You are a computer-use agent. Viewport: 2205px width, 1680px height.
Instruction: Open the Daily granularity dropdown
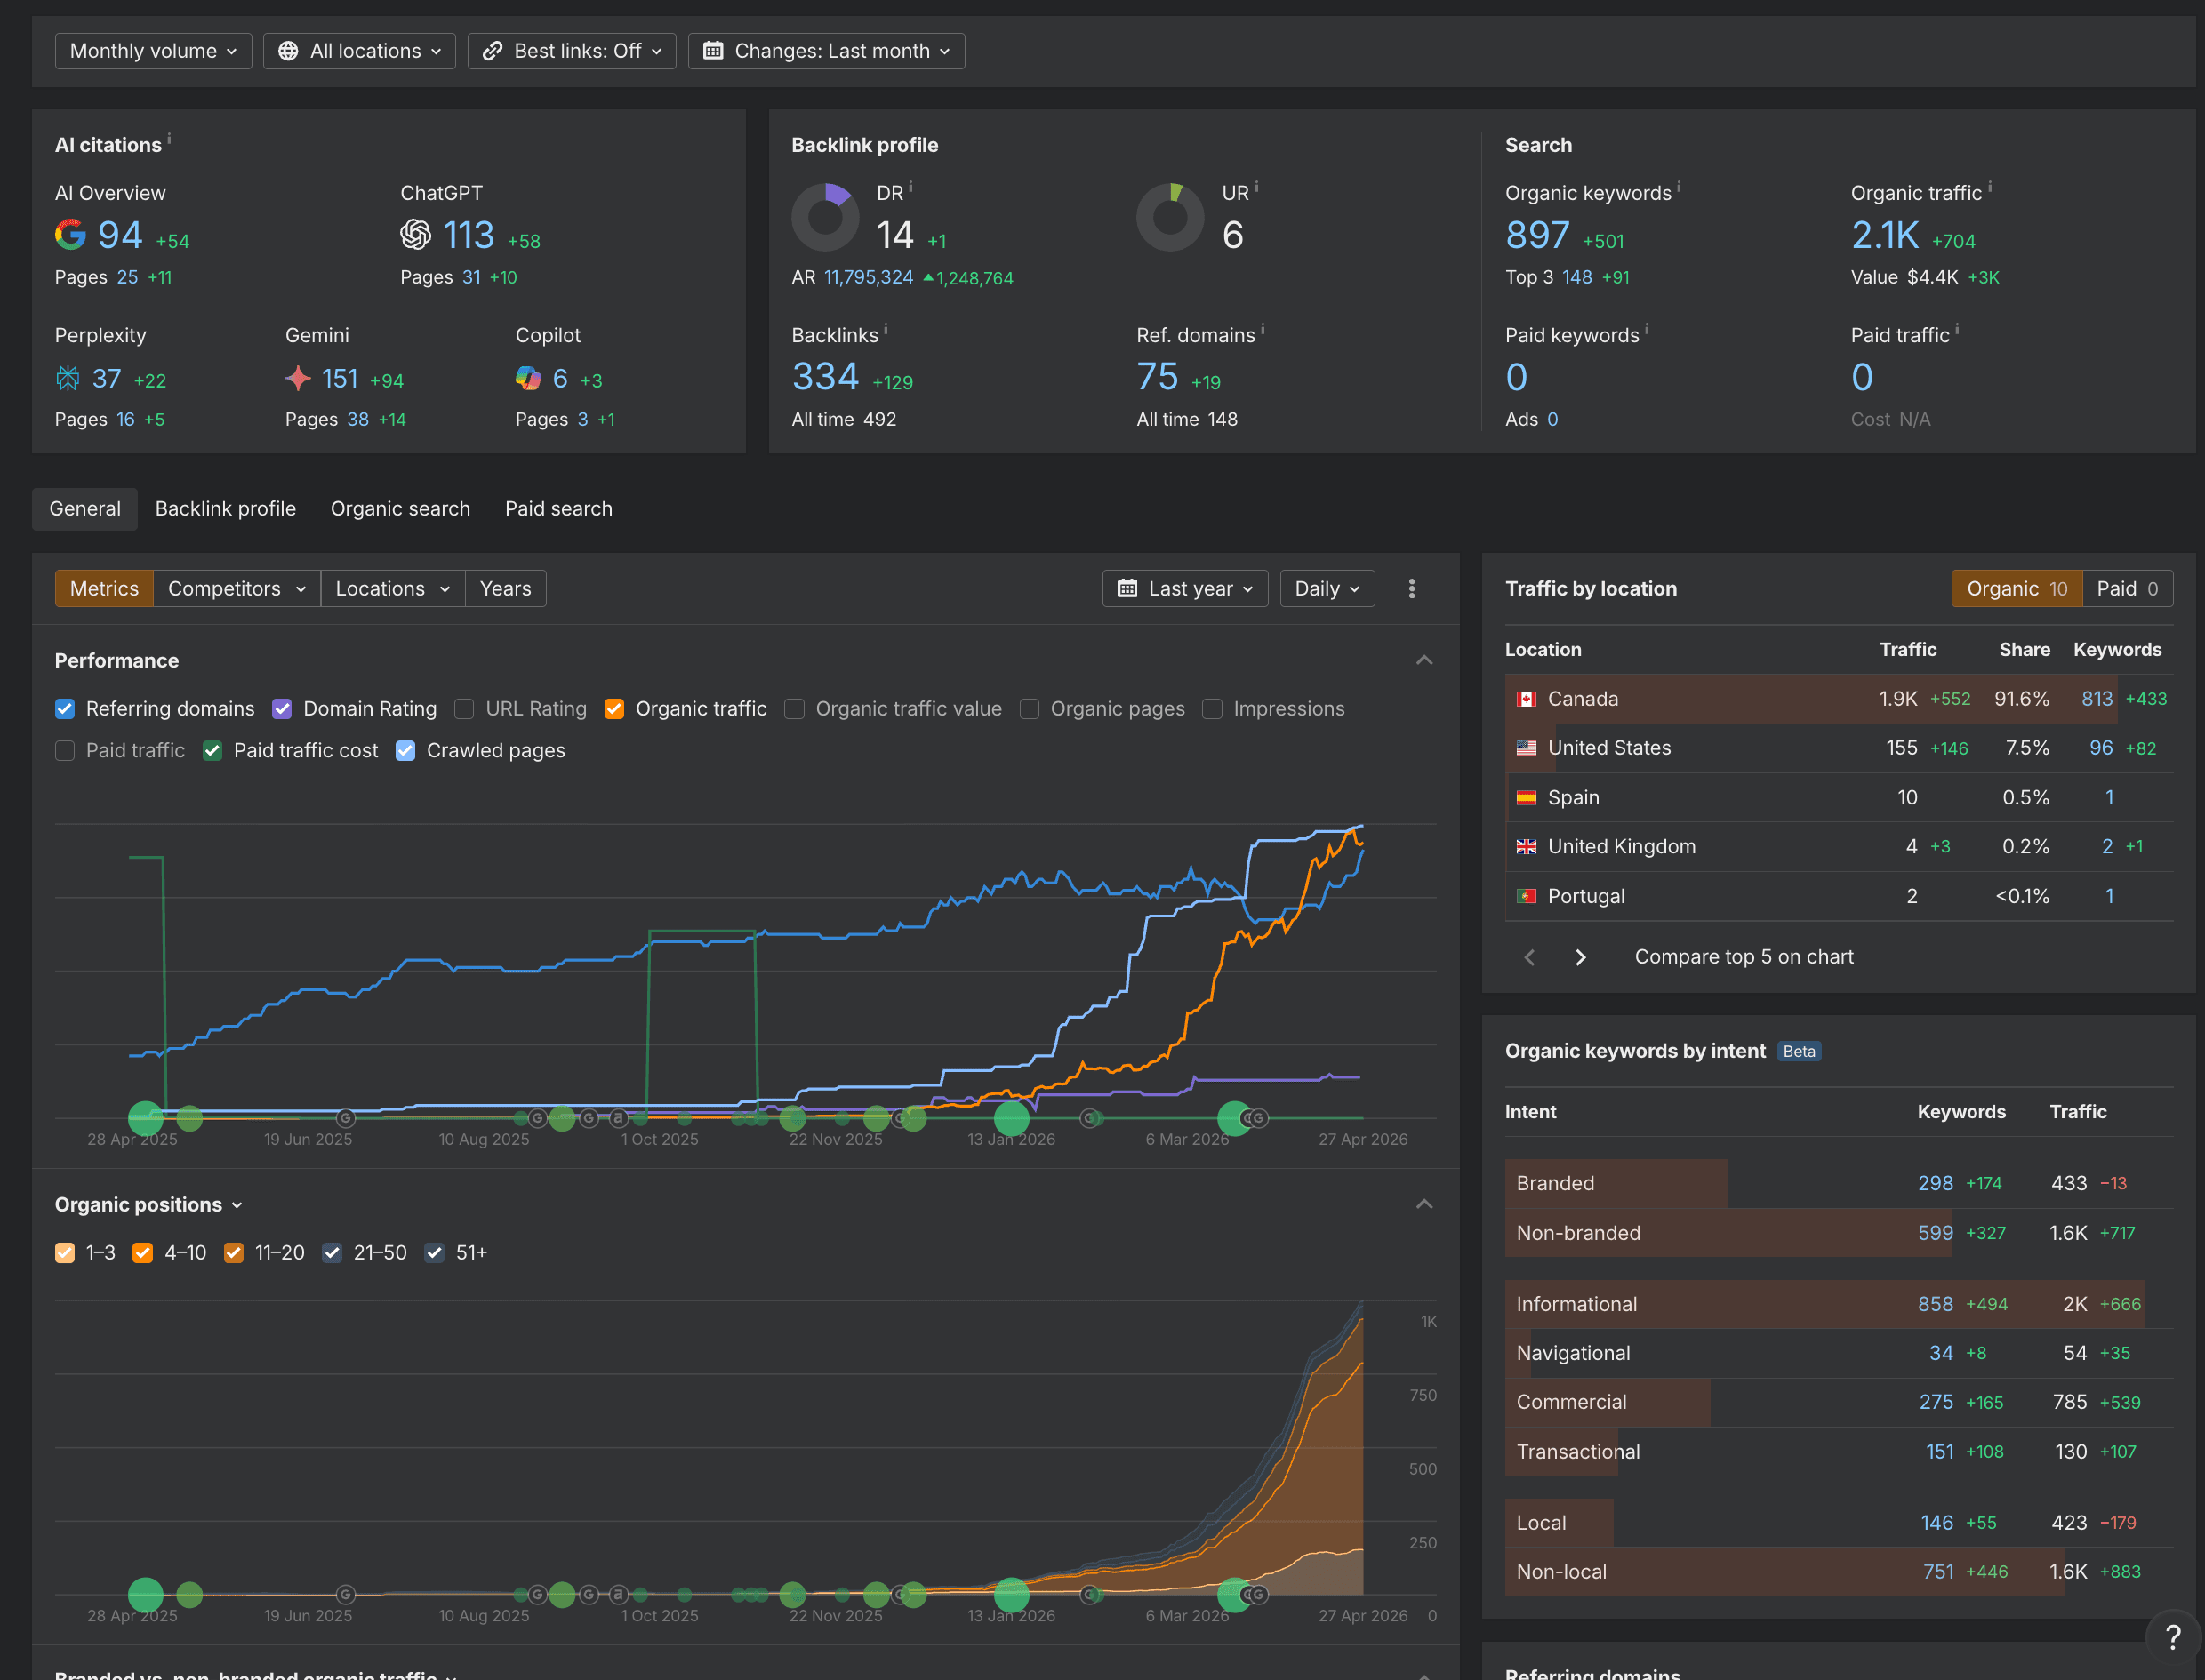1327,589
